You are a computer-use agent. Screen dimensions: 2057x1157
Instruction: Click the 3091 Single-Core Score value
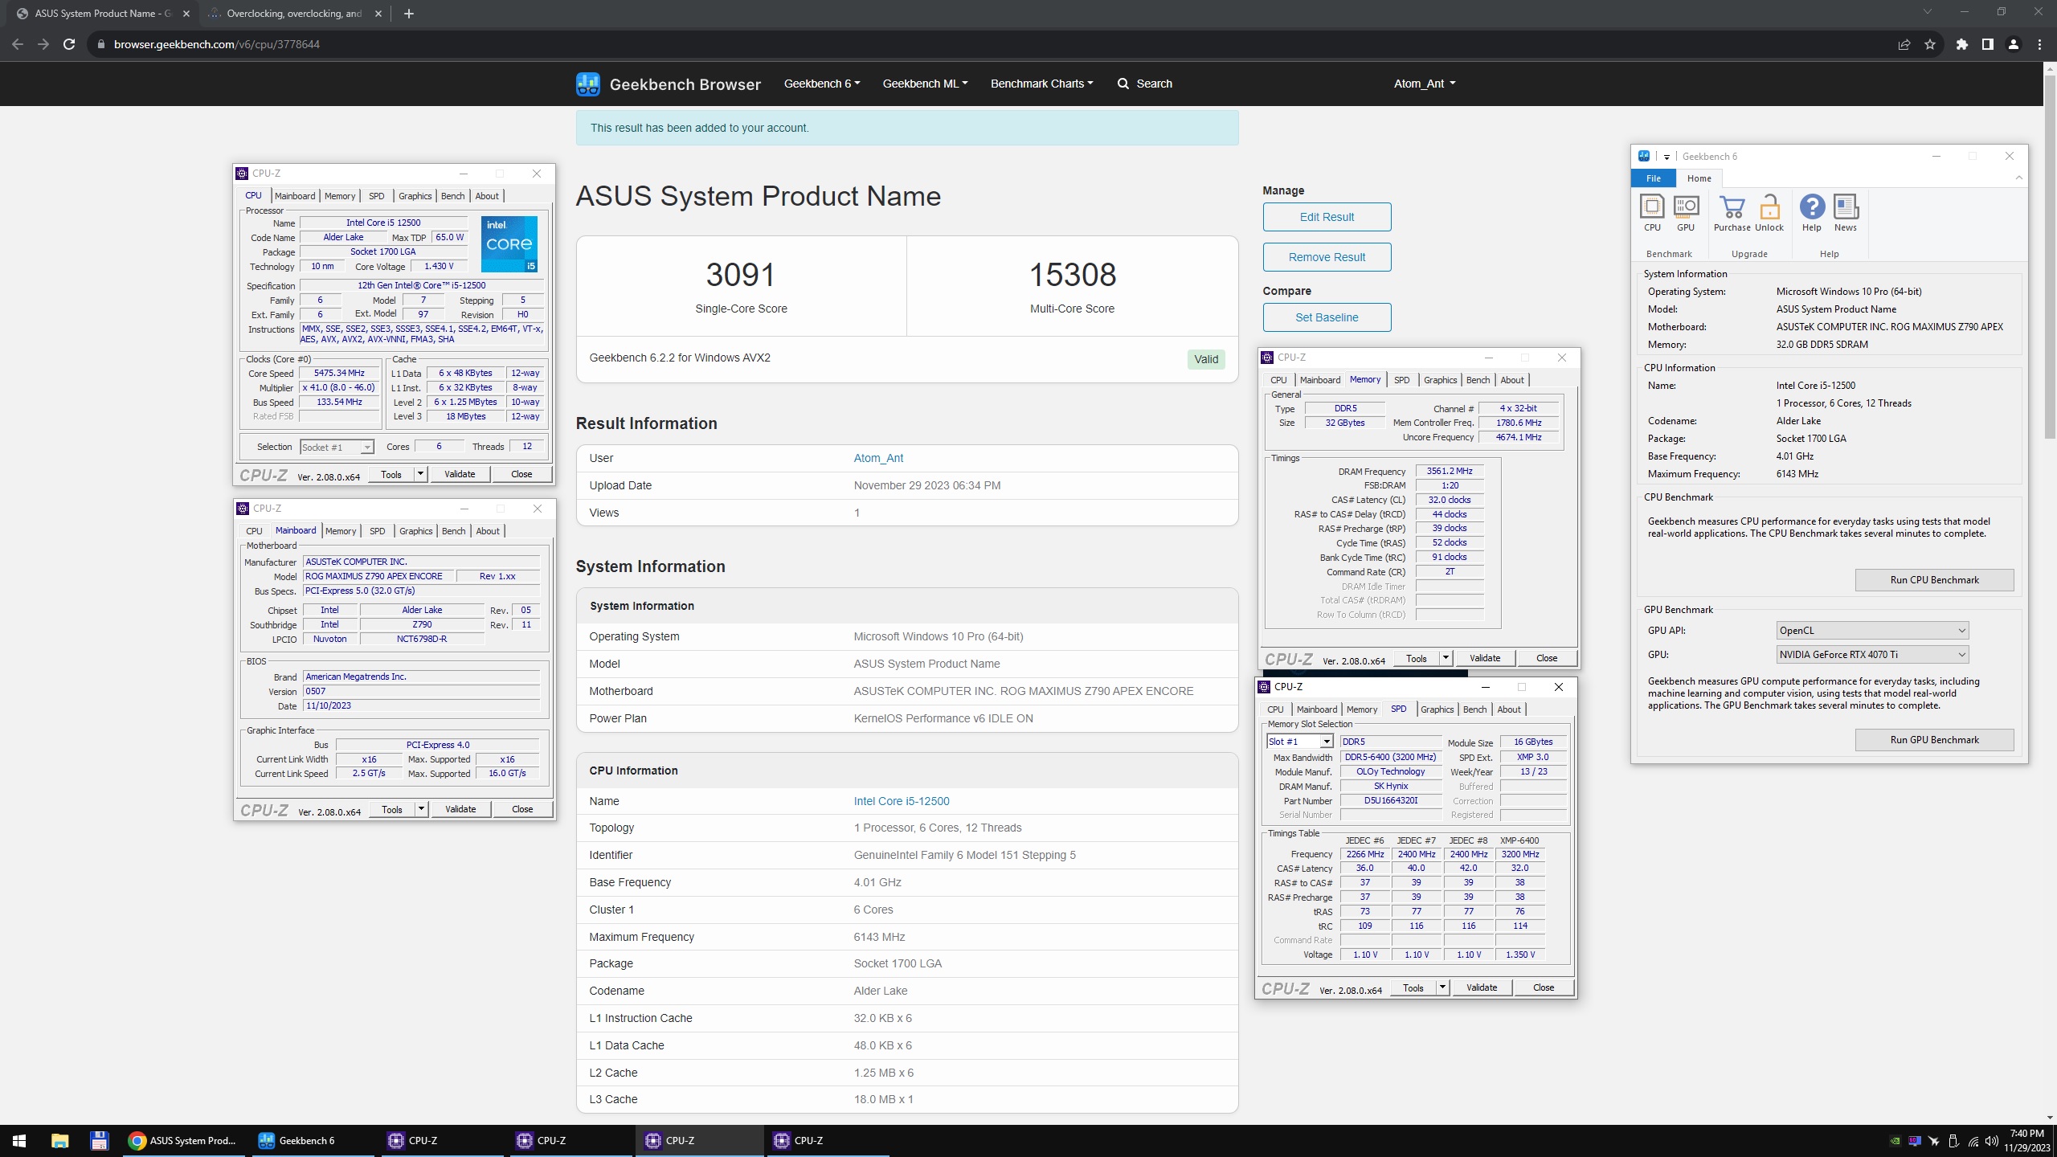(741, 275)
